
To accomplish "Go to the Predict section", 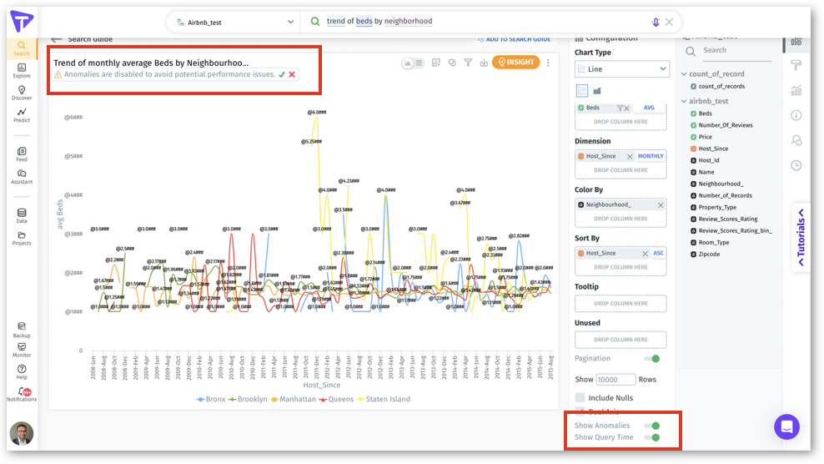I will 22,115.
